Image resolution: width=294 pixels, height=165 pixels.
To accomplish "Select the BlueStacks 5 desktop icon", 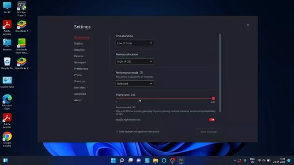I will 22,27.
